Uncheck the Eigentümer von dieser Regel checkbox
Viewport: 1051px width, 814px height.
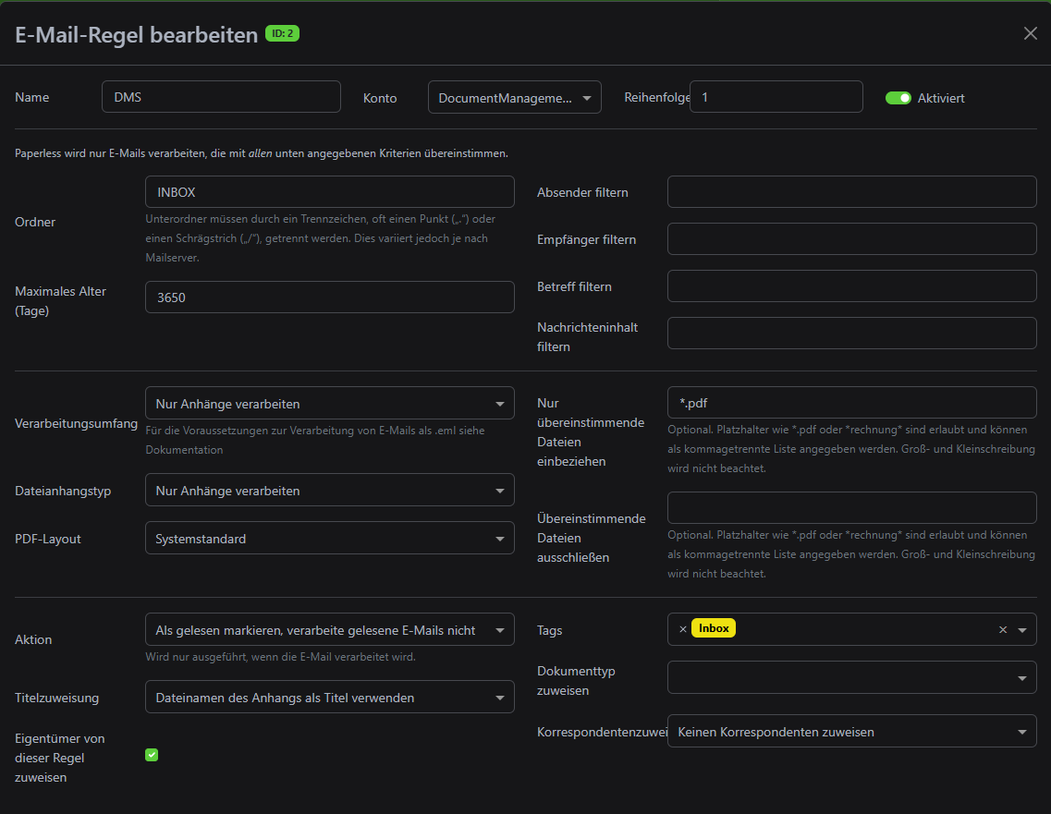[152, 755]
